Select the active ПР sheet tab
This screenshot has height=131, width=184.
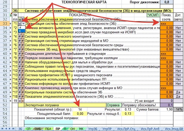(58, 129)
